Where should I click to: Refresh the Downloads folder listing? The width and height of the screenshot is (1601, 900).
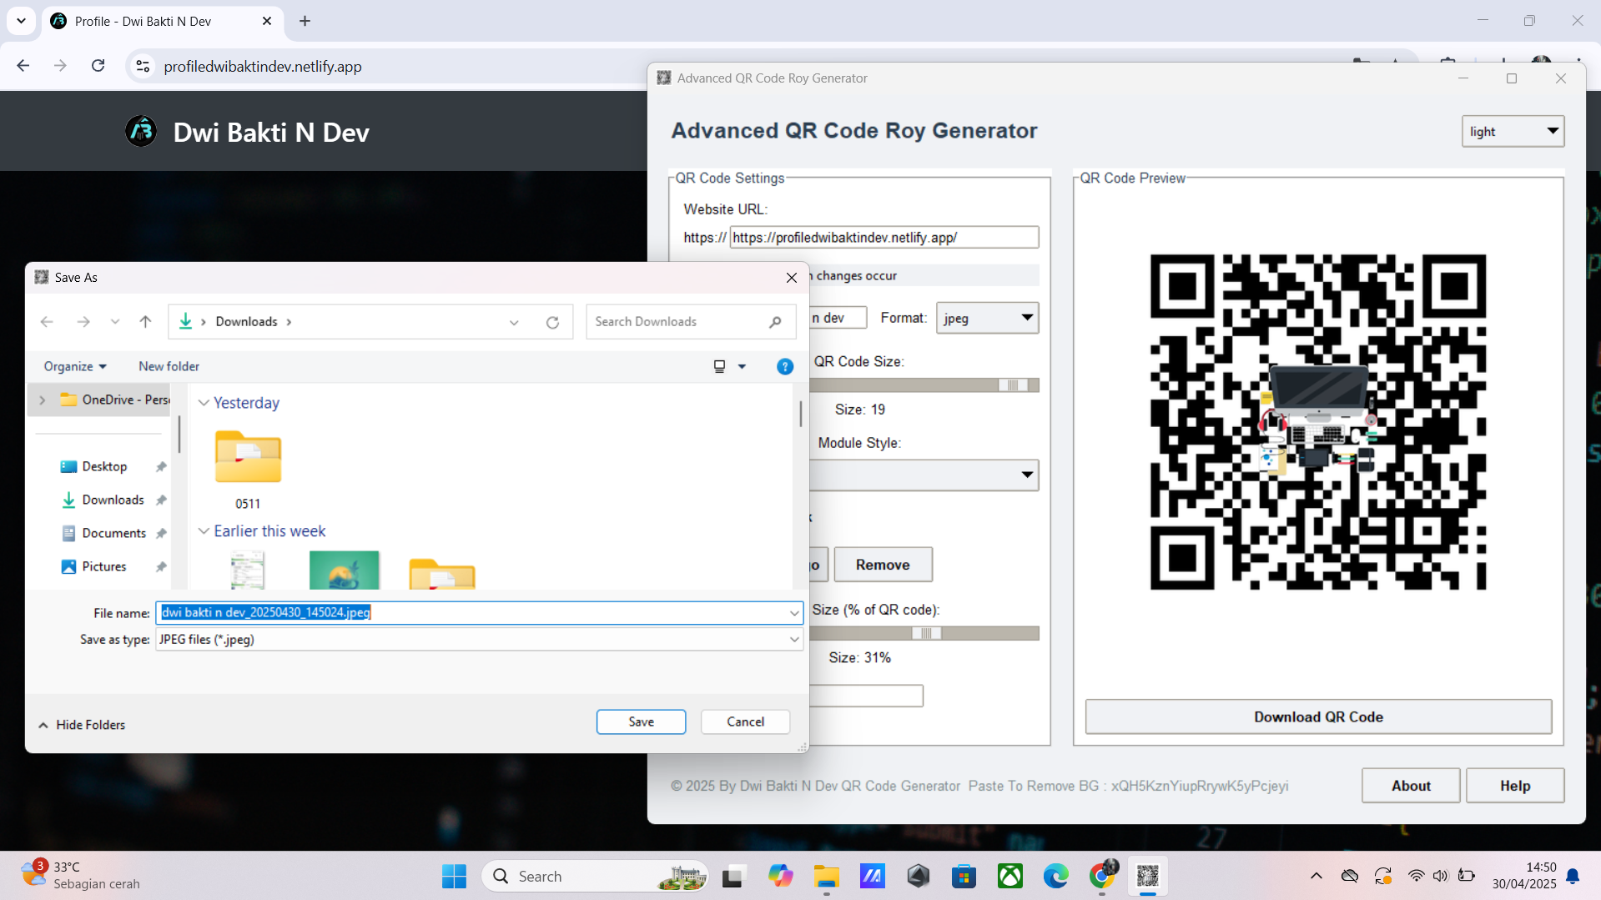(x=552, y=322)
